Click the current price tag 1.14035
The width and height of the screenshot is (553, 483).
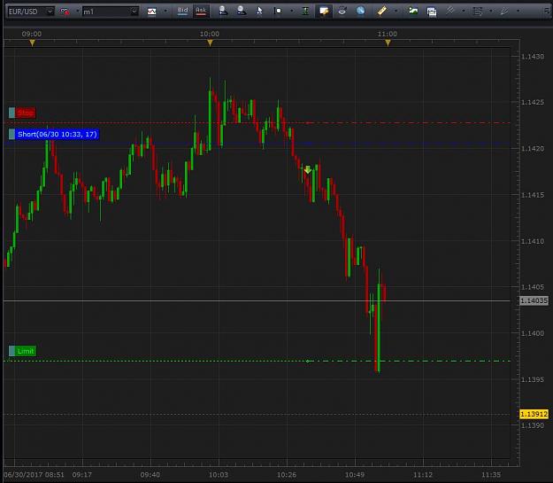[534, 300]
